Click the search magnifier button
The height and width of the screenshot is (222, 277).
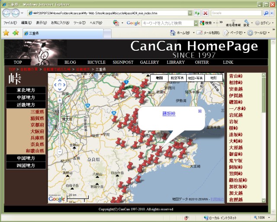tap(266, 13)
